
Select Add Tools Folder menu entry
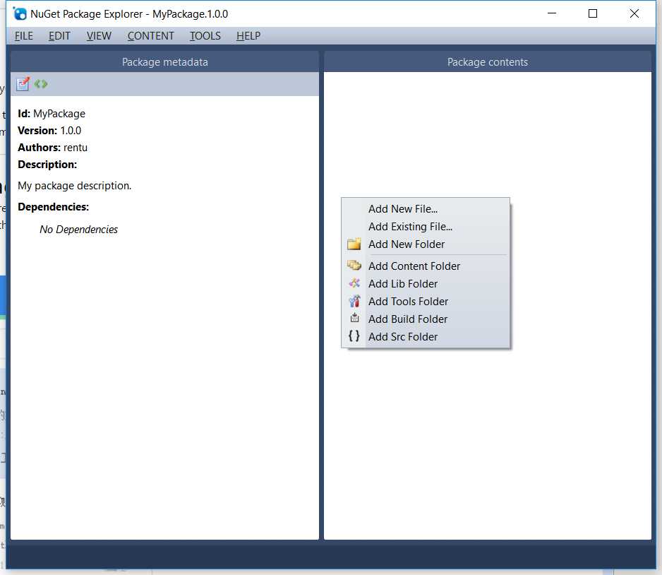click(426, 301)
